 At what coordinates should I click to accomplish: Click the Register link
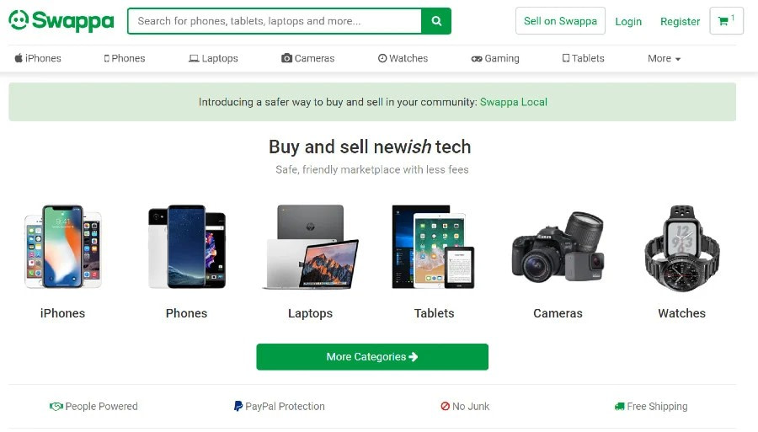[x=680, y=22]
